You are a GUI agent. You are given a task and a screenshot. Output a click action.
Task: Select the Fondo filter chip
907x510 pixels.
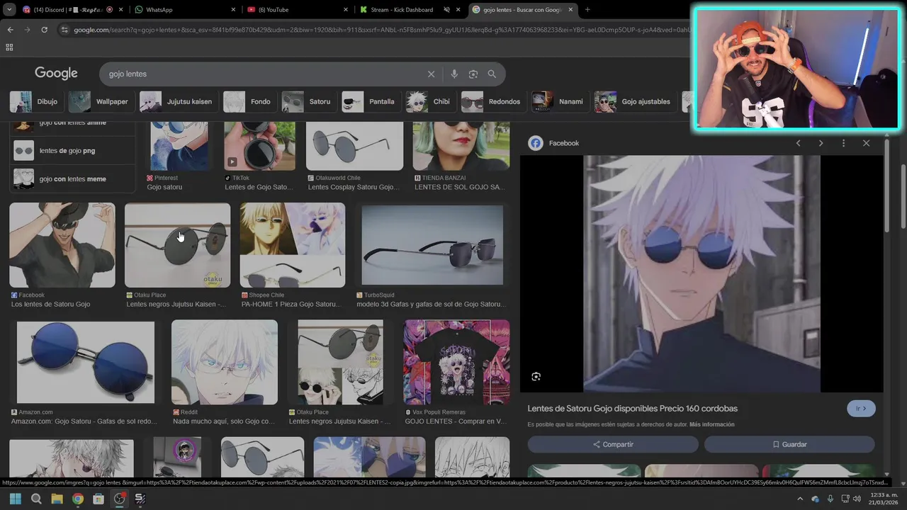(x=249, y=101)
